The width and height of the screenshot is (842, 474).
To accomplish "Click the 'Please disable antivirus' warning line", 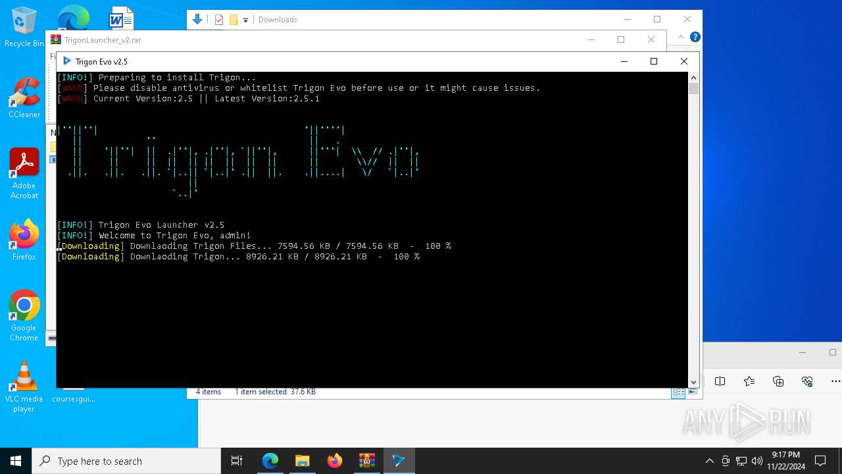I will pos(299,88).
